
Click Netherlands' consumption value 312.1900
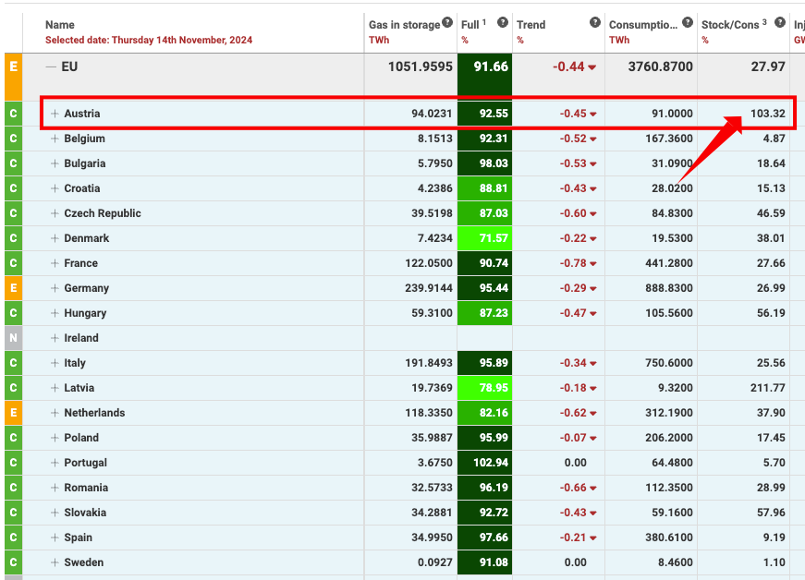tap(669, 413)
